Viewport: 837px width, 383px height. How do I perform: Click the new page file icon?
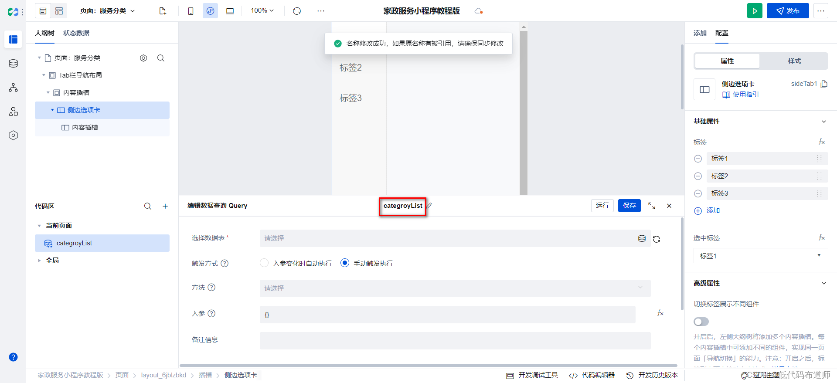(163, 11)
